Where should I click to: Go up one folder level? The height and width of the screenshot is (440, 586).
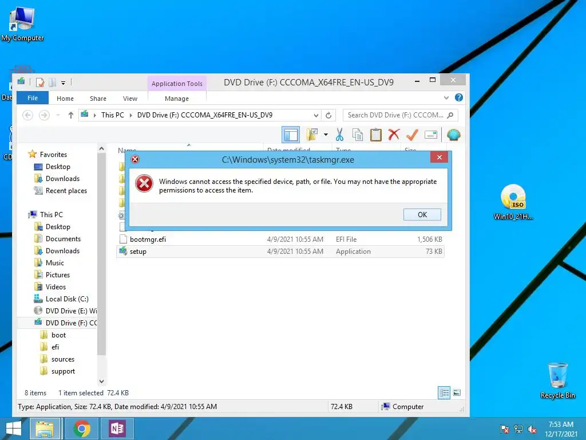(70, 115)
